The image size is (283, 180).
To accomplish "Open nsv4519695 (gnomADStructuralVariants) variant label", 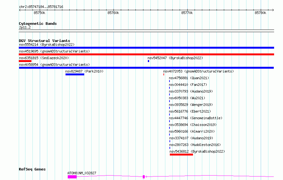I will pyautogui.click(x=54, y=51).
